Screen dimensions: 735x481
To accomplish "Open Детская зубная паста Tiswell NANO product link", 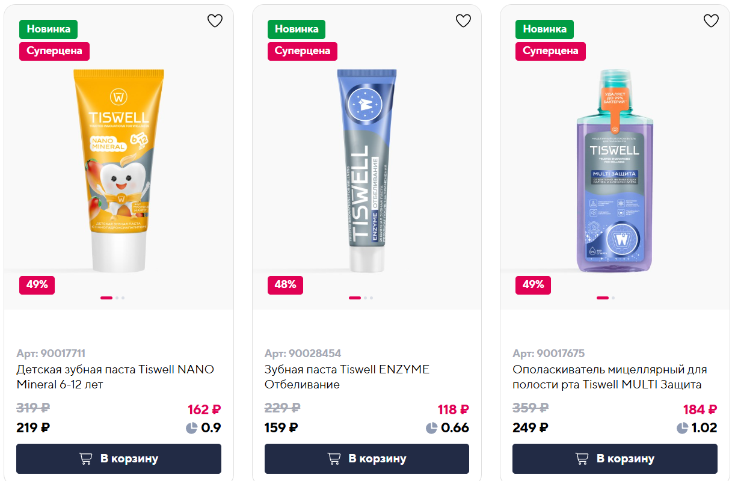I will tap(115, 377).
